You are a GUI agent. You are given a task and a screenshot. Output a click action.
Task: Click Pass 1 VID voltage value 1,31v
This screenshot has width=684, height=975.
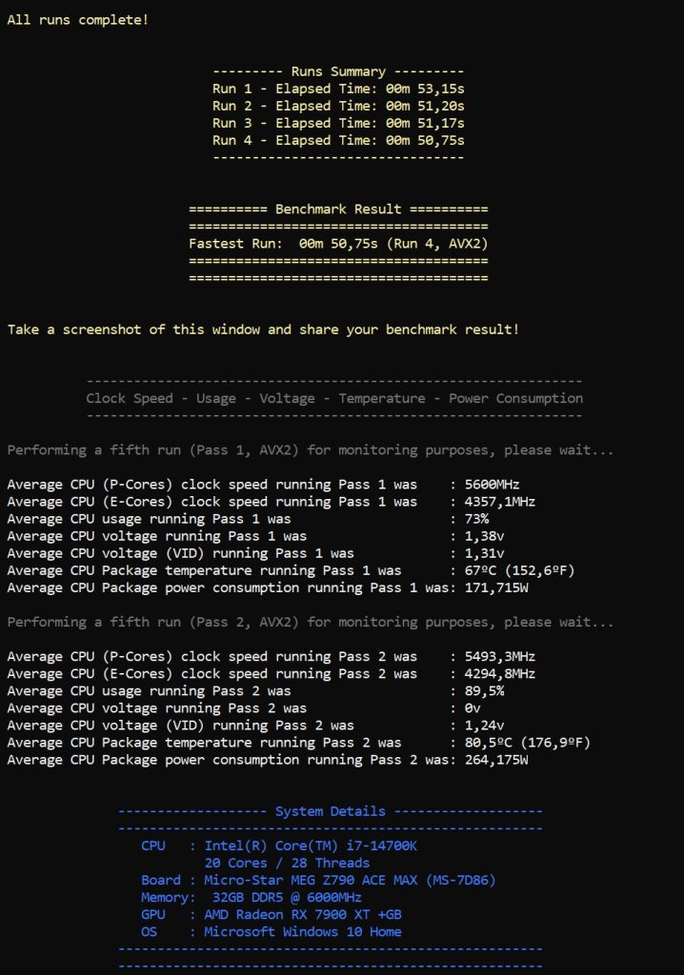tap(484, 553)
